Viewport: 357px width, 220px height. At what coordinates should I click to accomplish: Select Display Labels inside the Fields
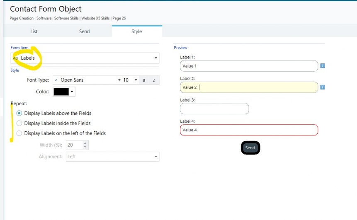point(19,123)
